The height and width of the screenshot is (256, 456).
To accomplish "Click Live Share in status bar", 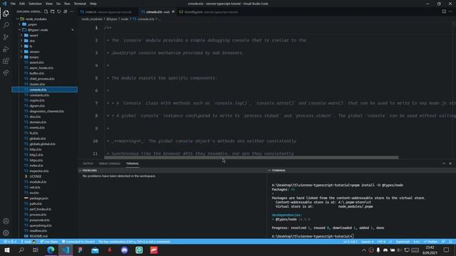I will click(49, 242).
